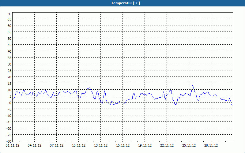The height and width of the screenshot is (153, 245).
Task: Click the highest temperature peak after 25.11.12
Action: (193, 85)
